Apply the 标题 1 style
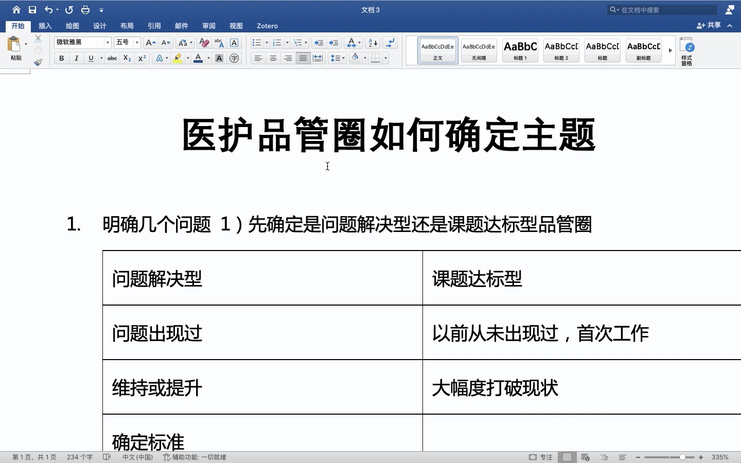Image resolution: width=741 pixels, height=463 pixels. [520, 50]
